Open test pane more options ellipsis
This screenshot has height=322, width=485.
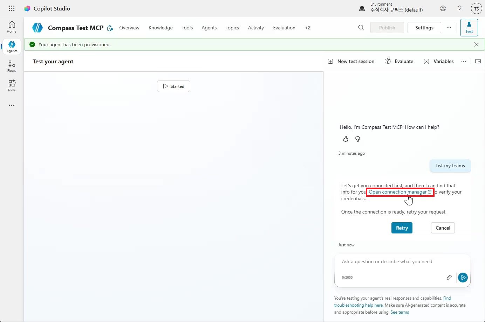click(x=464, y=61)
